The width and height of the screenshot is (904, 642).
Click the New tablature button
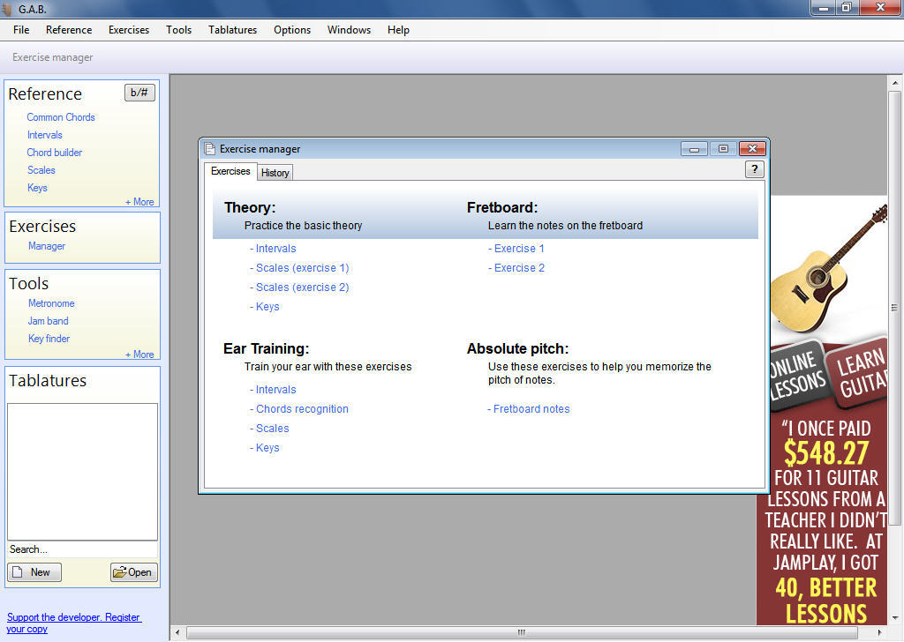34,572
